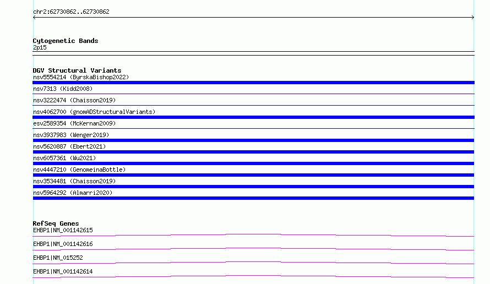Click the blue bar under nsv3534481
The width and height of the screenshot is (490, 284).
coord(253,187)
